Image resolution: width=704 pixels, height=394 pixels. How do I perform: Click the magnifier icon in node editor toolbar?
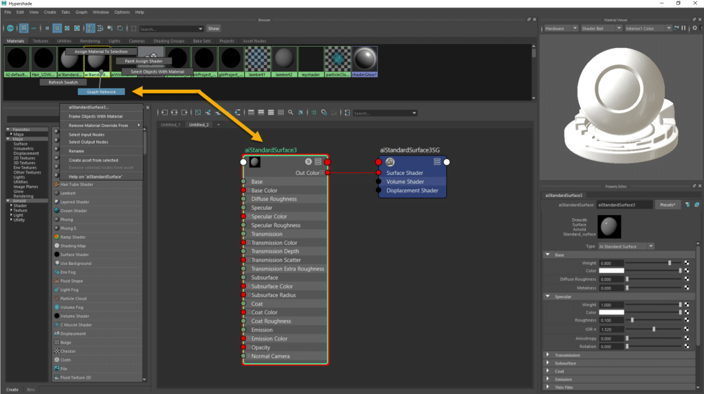291,113
